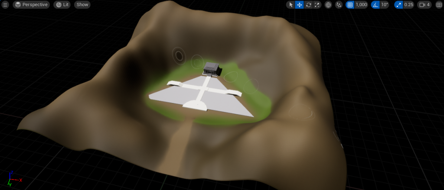The height and width of the screenshot is (190, 444).
Task: Open the Lit view mode dropdown
Action: point(61,5)
